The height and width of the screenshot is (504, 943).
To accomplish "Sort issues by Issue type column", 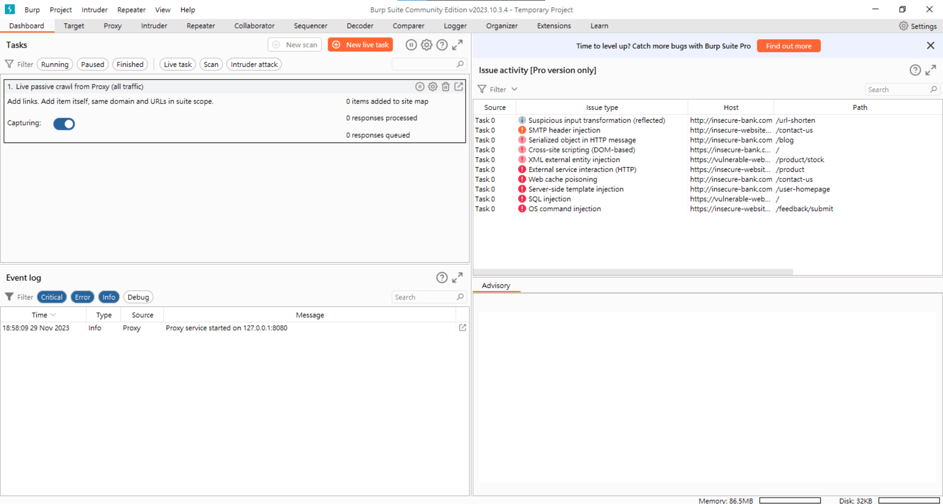I will coord(602,107).
